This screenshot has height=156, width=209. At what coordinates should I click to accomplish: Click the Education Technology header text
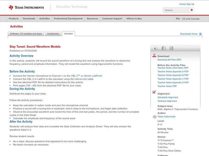coord(72,7)
